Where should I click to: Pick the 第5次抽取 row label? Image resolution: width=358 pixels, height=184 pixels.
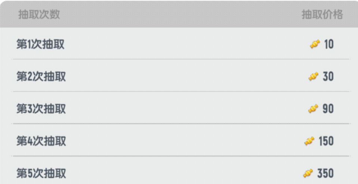(41, 174)
